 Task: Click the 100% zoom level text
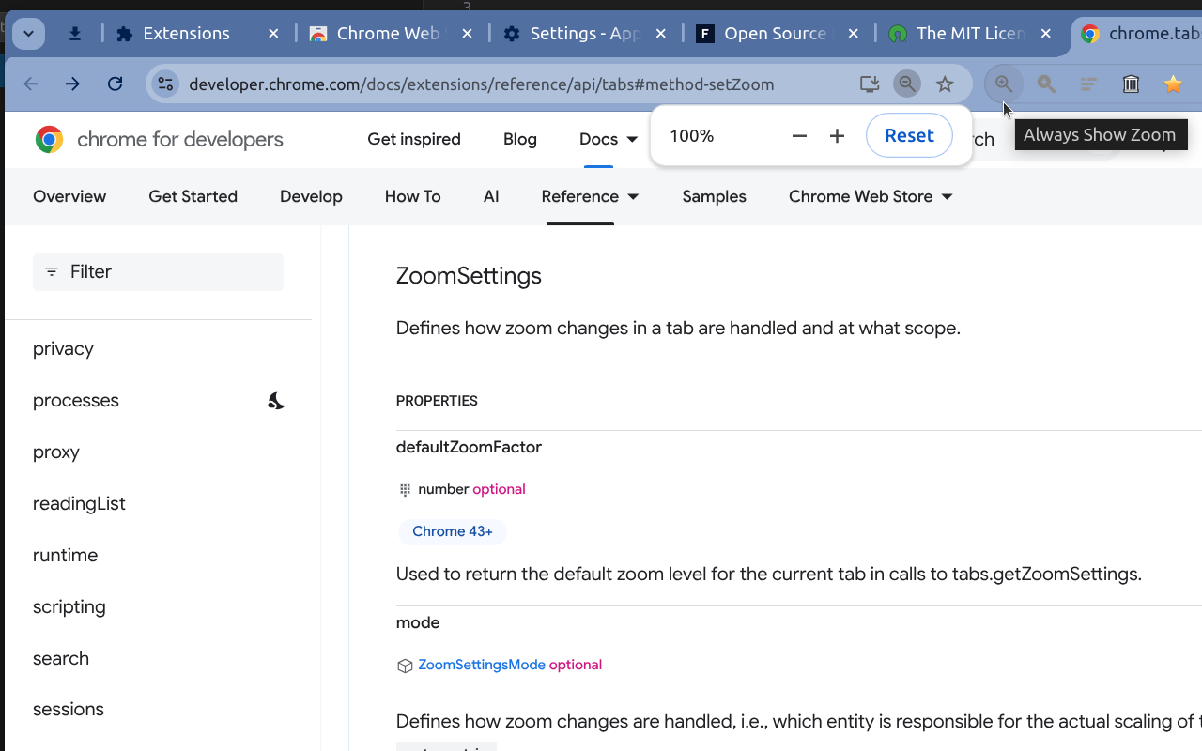692,136
